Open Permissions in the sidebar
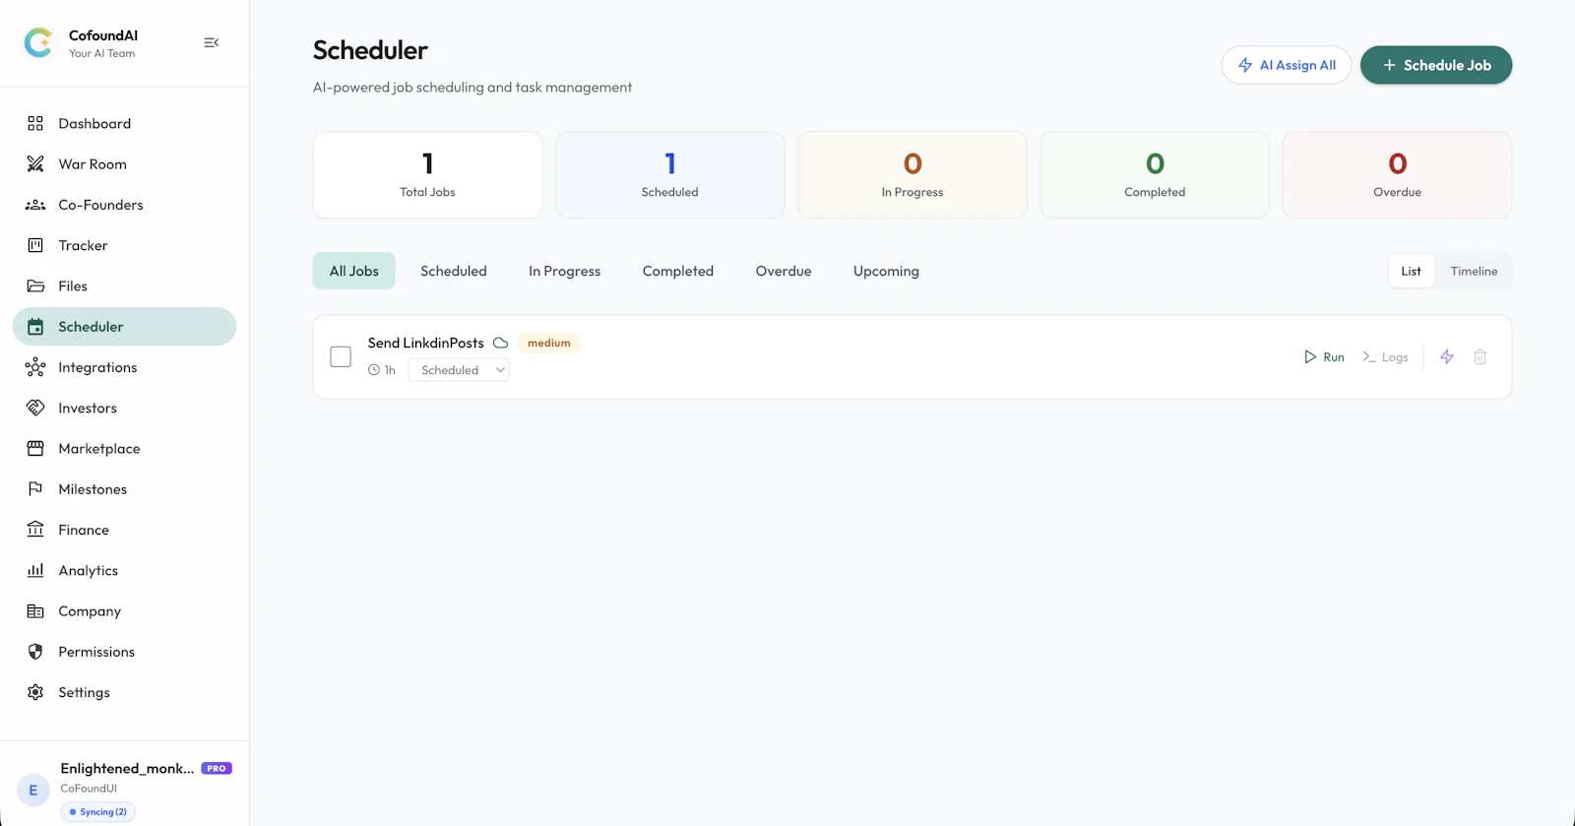Image resolution: width=1575 pixels, height=826 pixels. click(x=124, y=651)
